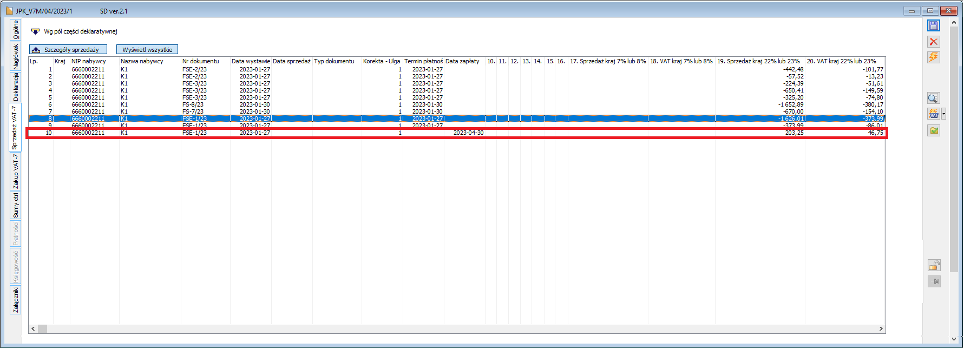Select the row with sales value -650,41
Screen dimensions: 964x349
tap(457, 90)
